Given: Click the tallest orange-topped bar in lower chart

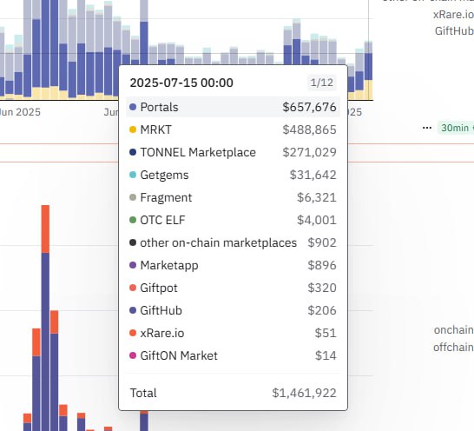Looking at the screenshot, I should click(45, 318).
